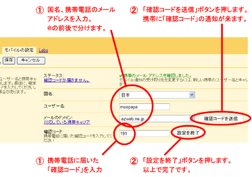Click the キャンセル button
Image resolution: width=252 pixels, height=177 pixels.
[x=31, y=61]
